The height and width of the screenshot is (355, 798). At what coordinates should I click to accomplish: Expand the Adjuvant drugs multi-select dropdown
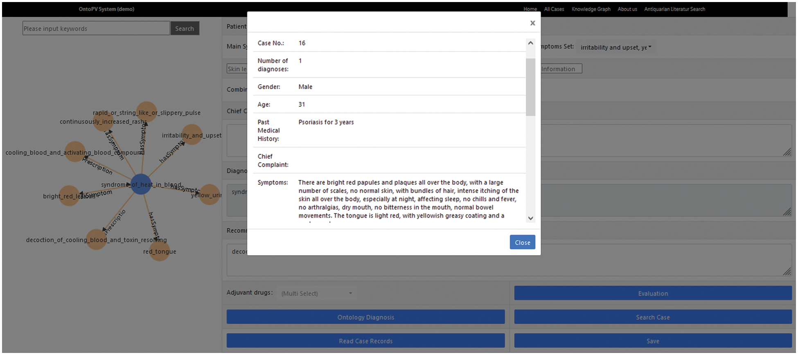tap(316, 293)
